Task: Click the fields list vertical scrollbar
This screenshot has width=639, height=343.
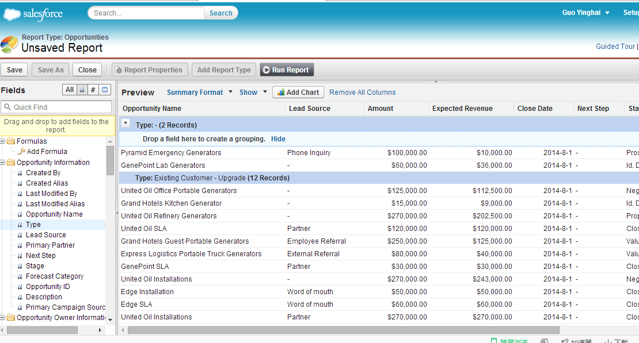Action: click(x=110, y=160)
